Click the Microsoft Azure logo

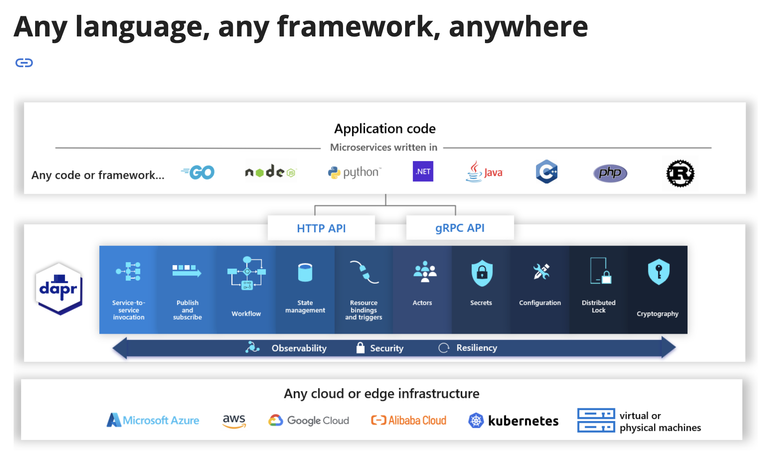tap(153, 420)
